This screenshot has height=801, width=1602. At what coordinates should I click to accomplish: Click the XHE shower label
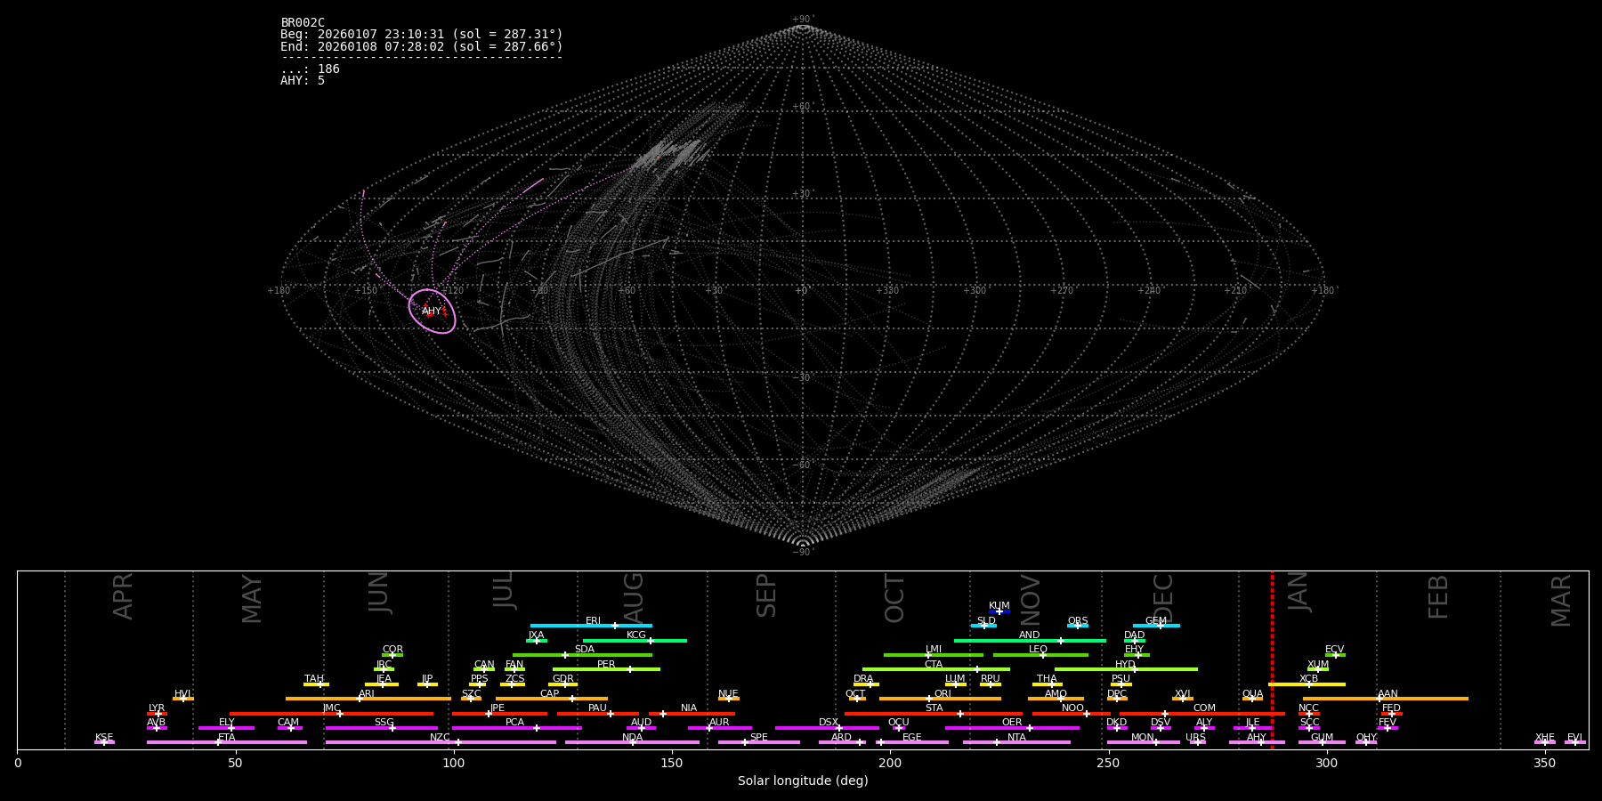(x=1545, y=737)
